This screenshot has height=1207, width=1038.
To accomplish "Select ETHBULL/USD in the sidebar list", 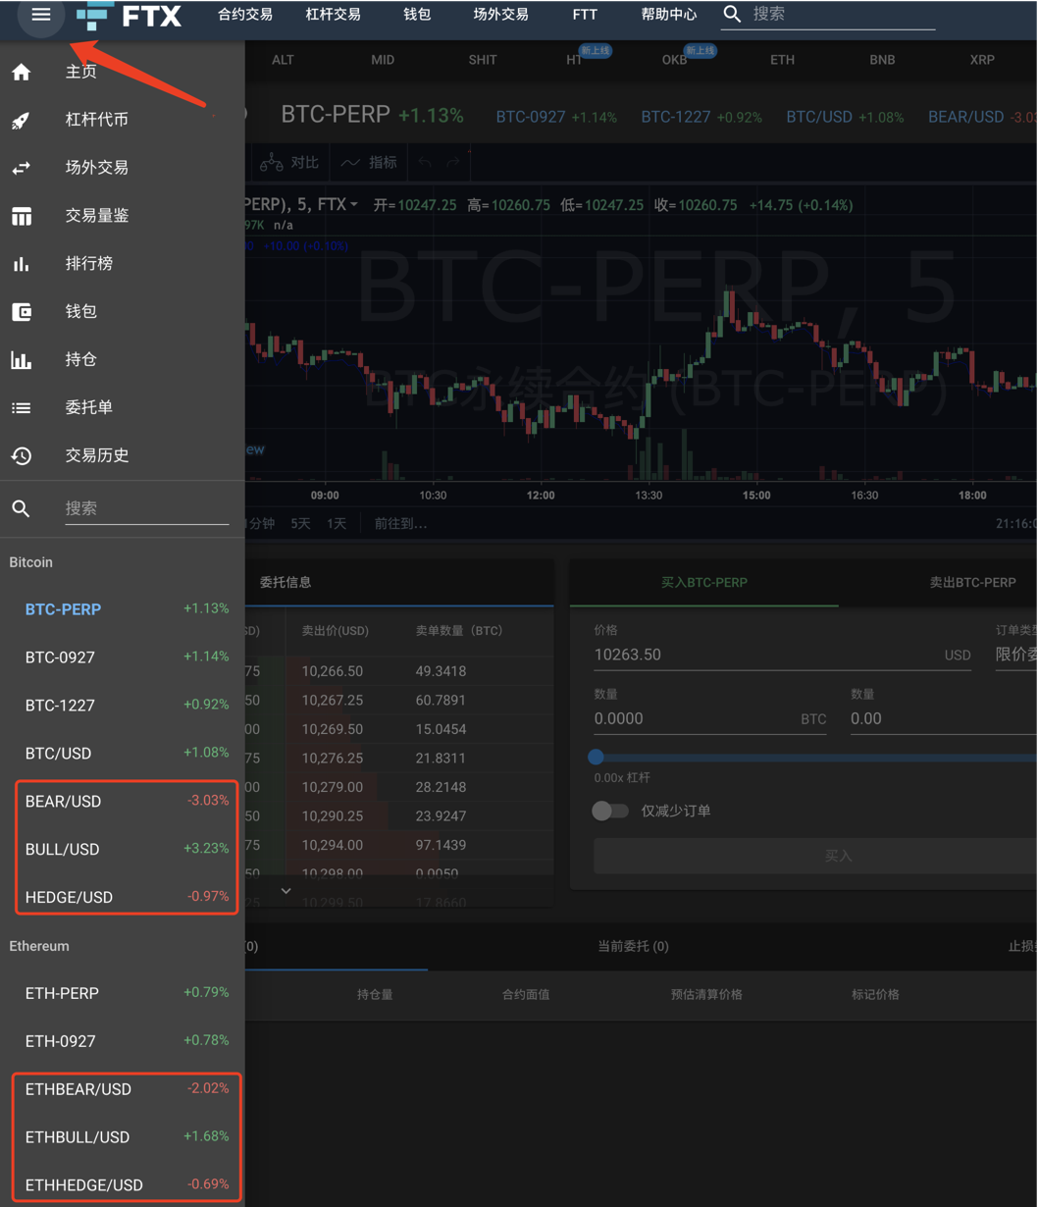I will pos(123,1137).
